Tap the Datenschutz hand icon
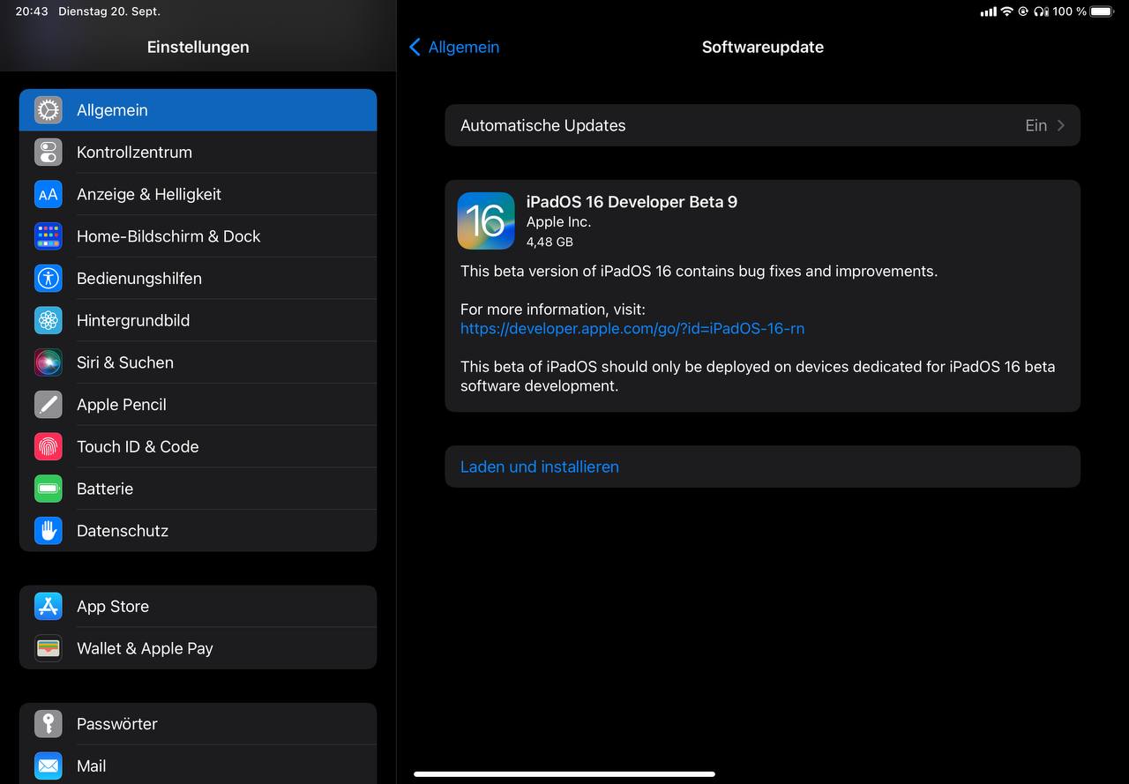This screenshot has height=784, width=1129. coord(49,531)
